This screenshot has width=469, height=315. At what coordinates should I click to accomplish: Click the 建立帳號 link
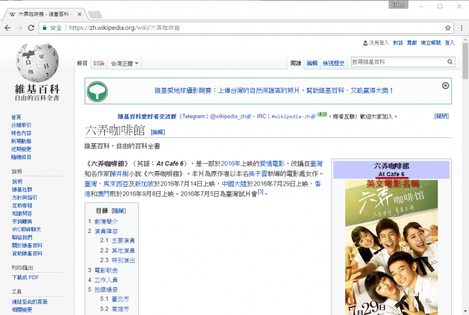click(431, 43)
